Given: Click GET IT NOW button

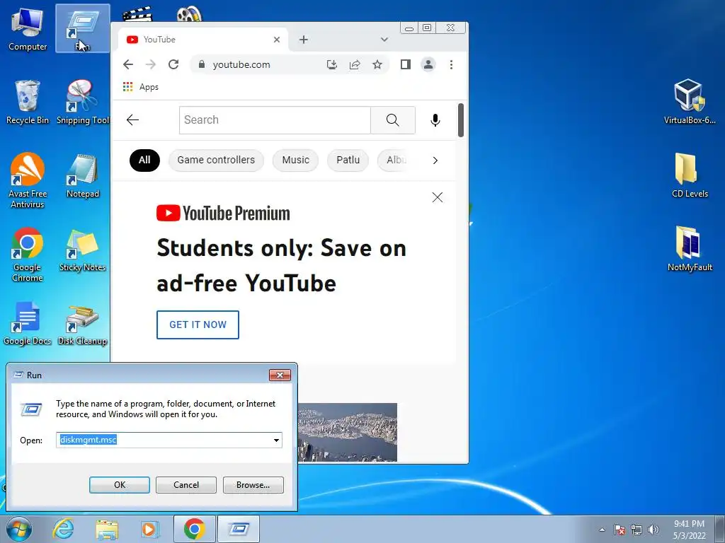Looking at the screenshot, I should click(x=198, y=325).
